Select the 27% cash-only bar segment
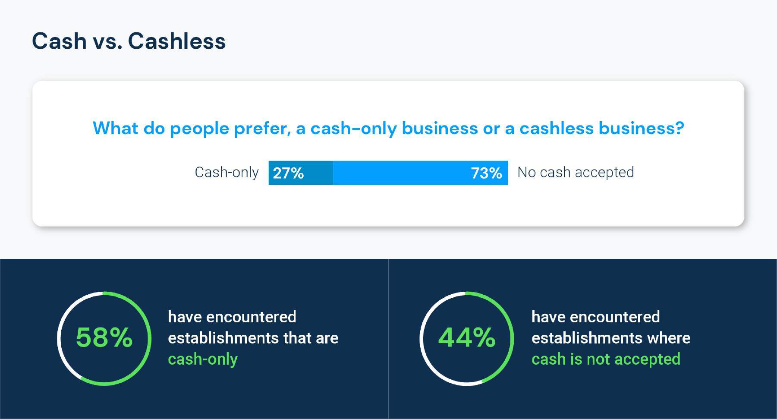This screenshot has width=777, height=419. point(301,173)
